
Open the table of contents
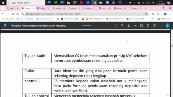(135, 26)
